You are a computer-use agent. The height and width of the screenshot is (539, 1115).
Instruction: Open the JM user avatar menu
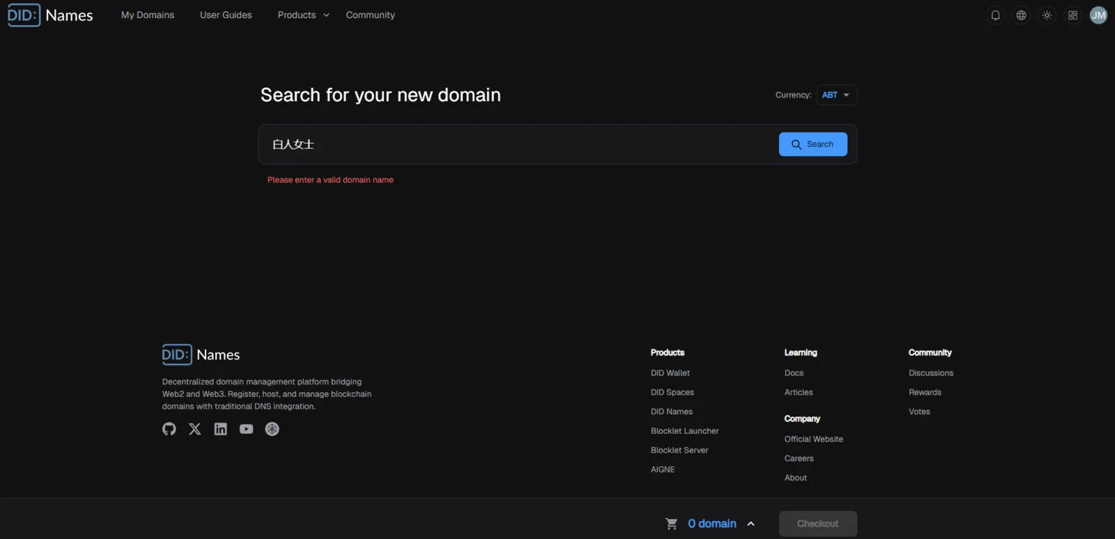1099,15
